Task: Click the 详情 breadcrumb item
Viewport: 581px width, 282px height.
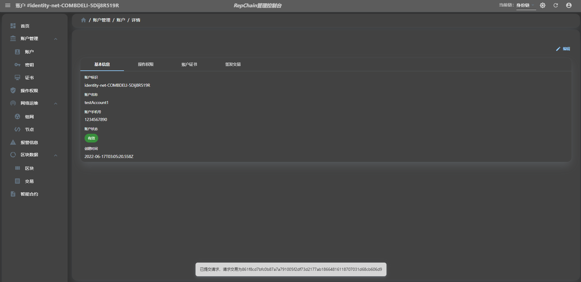Action: click(x=136, y=20)
